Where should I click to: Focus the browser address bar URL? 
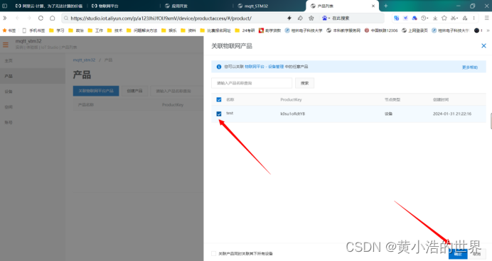point(161,18)
